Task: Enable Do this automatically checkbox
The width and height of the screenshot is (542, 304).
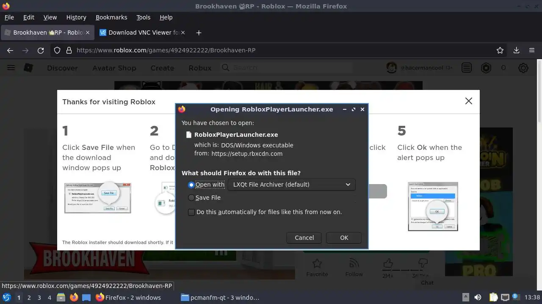Action: tap(191, 212)
